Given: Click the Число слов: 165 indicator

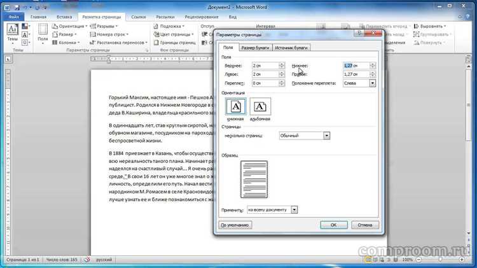Looking at the screenshot, I should [62, 260].
